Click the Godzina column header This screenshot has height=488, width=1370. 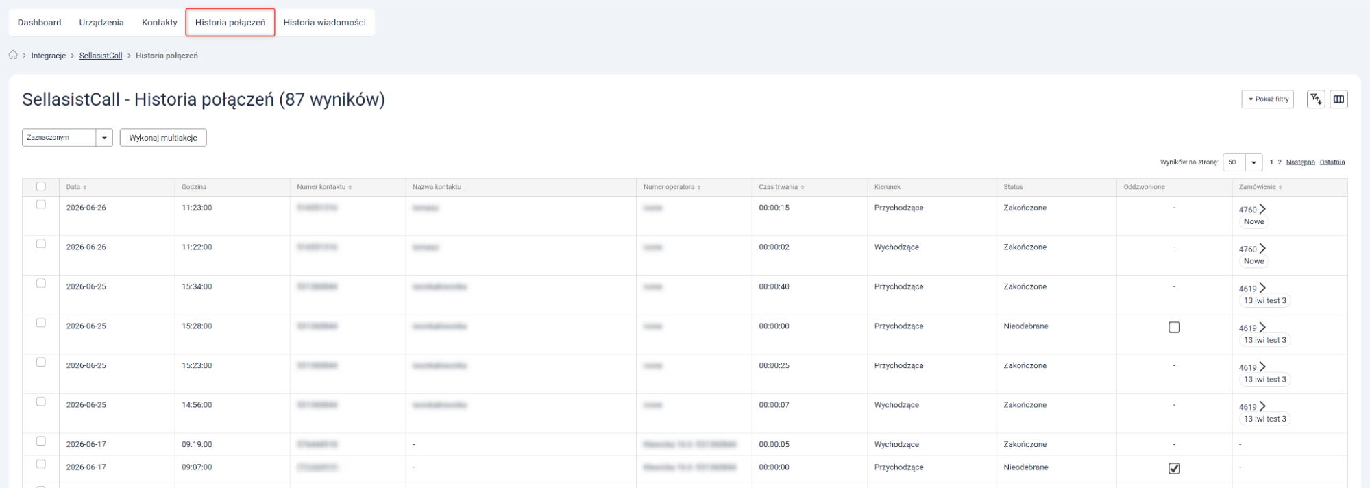point(194,187)
